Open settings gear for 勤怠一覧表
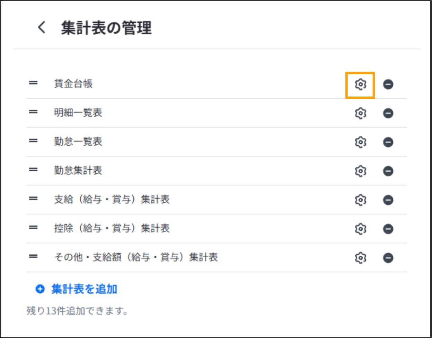This screenshot has height=338, width=432. (361, 142)
